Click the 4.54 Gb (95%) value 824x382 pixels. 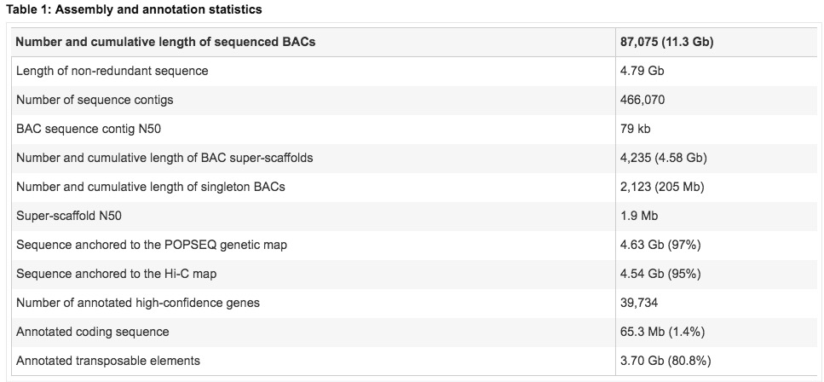point(660,274)
